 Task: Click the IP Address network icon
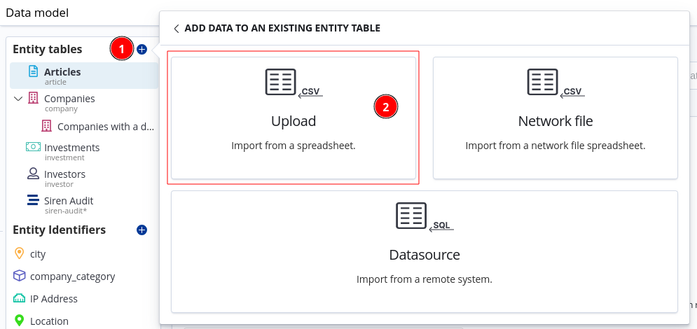[19, 298]
